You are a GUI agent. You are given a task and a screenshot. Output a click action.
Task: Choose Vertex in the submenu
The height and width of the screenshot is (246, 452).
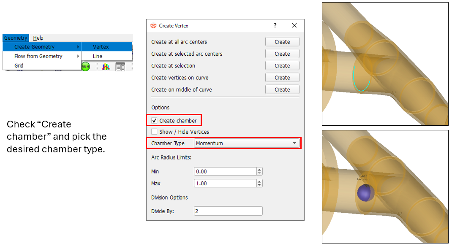click(x=106, y=47)
